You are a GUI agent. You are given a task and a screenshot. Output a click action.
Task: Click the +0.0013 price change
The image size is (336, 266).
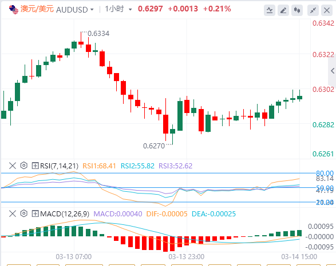(183, 9)
